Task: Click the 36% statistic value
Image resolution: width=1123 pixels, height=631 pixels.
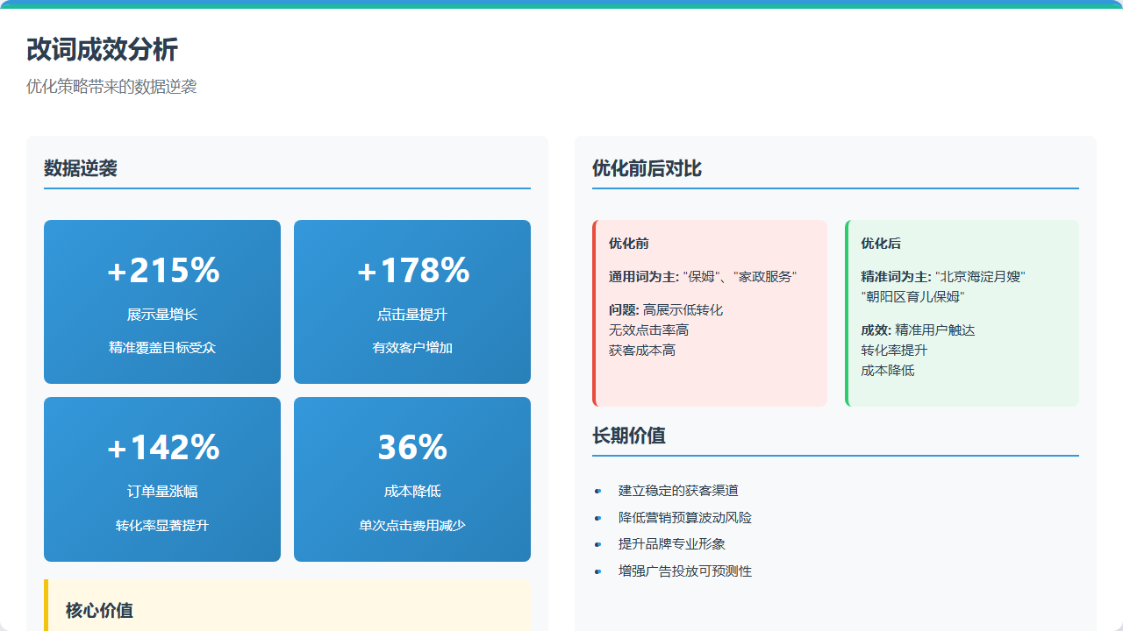Action: [412, 448]
